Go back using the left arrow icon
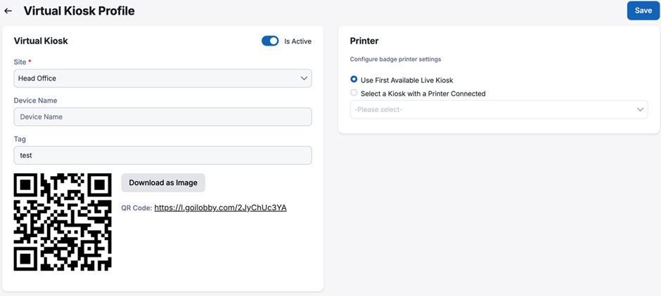Viewport: 661px width, 296px height. click(8, 11)
